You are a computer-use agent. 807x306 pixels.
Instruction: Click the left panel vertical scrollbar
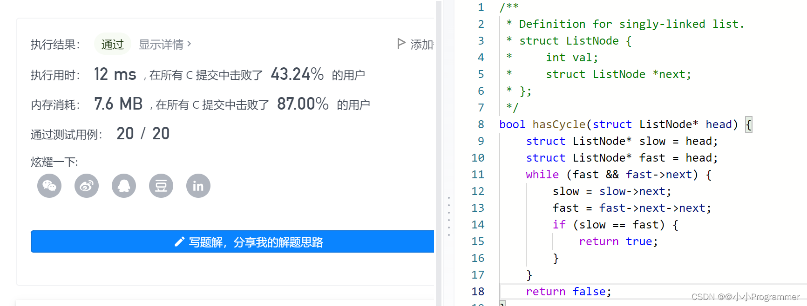coord(439,153)
